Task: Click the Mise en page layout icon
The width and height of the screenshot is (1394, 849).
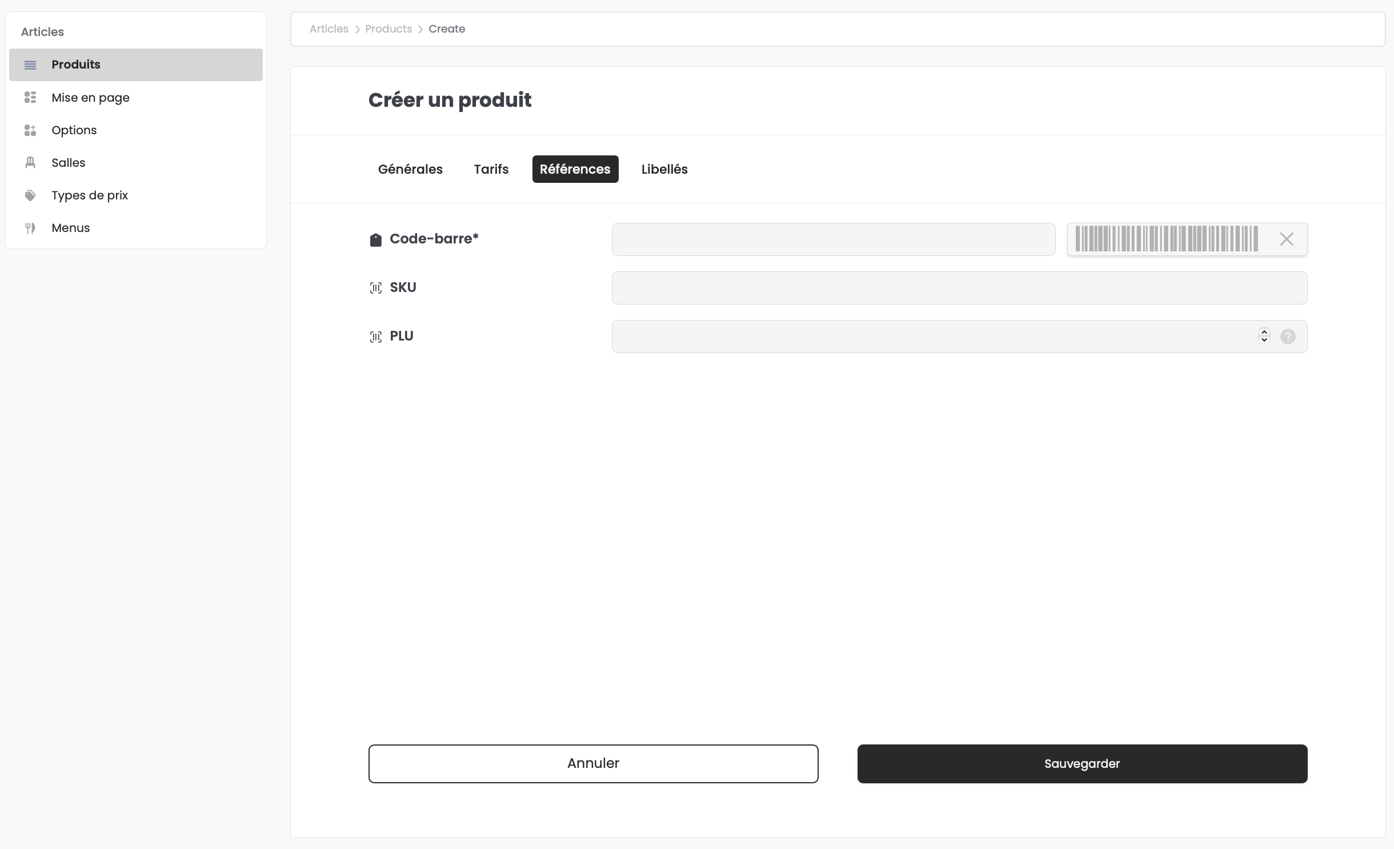Action: pyautogui.click(x=30, y=98)
